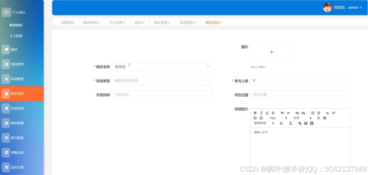This screenshot has height=175, width=368.
Task: Open 论坛分类 in the sidebar
Action: [22, 167]
